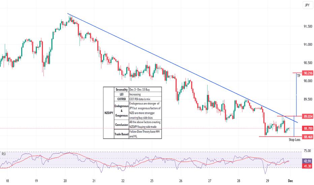Click the 91.500 price axis label
314x185 pixels.
coord(308,26)
